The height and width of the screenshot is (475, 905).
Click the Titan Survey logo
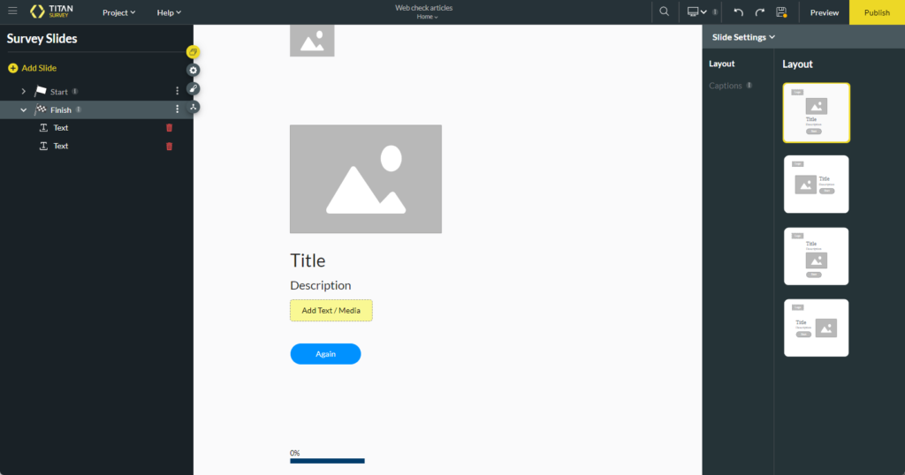click(x=51, y=11)
